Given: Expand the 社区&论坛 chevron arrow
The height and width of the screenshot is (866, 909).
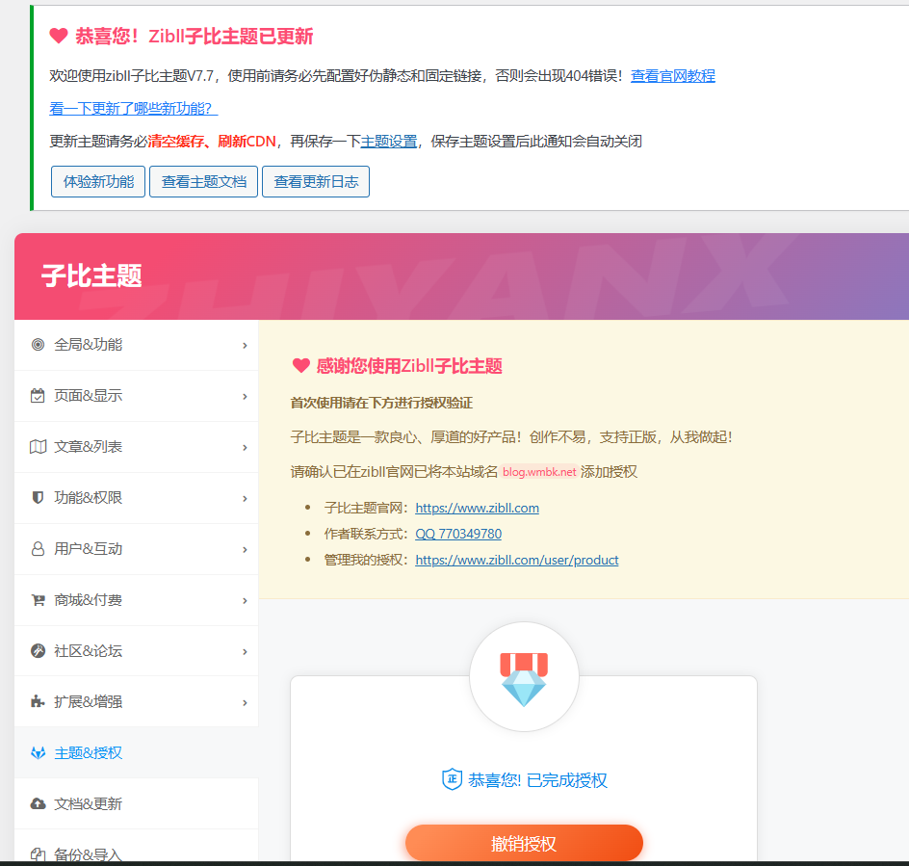Looking at the screenshot, I should point(245,651).
